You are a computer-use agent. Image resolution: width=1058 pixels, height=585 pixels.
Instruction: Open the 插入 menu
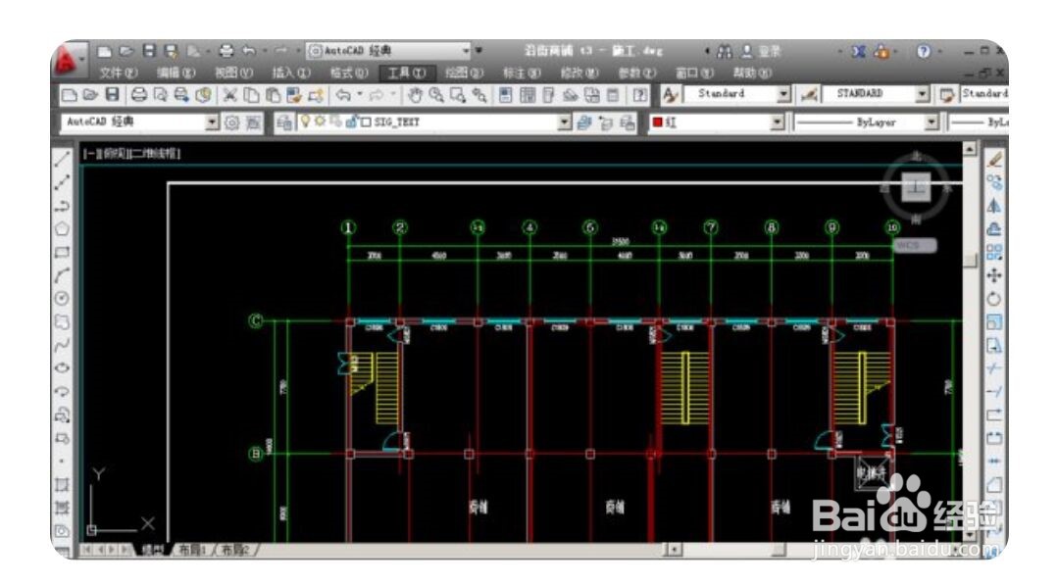pos(291,73)
